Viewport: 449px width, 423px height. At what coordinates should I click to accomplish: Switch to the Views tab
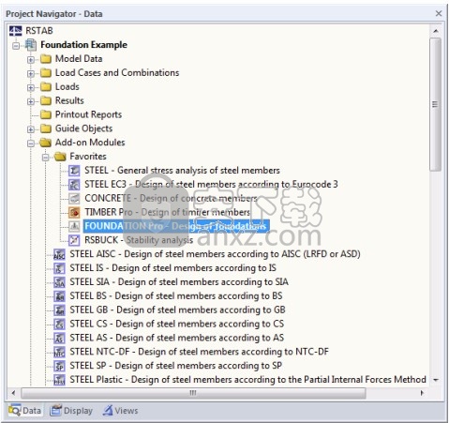[121, 410]
